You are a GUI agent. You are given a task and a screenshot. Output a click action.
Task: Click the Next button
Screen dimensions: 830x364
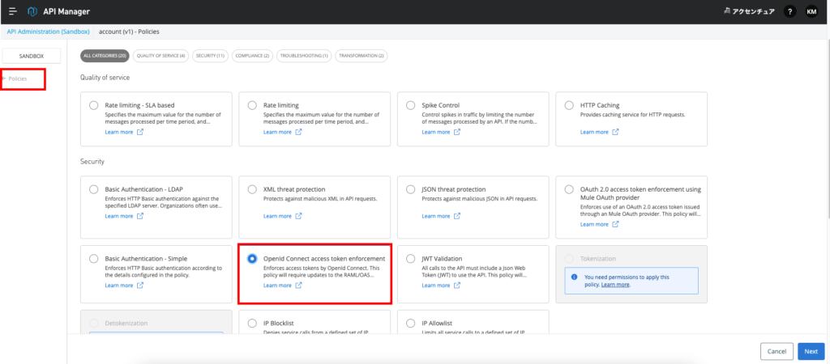pos(810,351)
